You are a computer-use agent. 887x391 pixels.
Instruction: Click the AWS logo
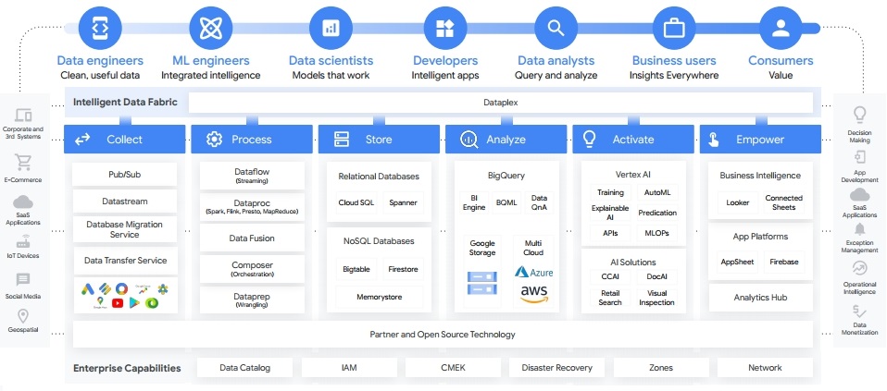point(534,295)
